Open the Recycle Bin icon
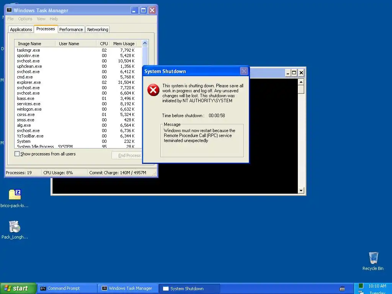The image size is (392, 294). pos(373,258)
